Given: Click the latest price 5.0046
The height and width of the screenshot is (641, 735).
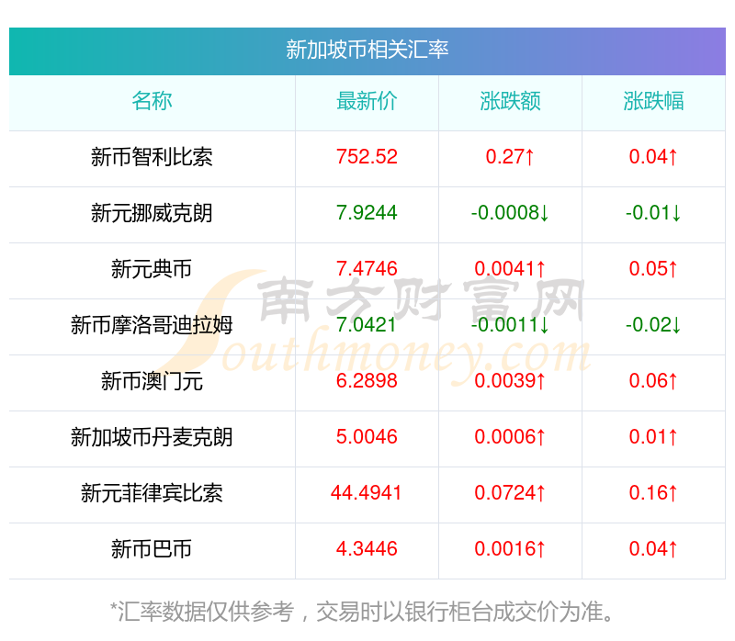Looking at the screenshot, I should 367,437.
